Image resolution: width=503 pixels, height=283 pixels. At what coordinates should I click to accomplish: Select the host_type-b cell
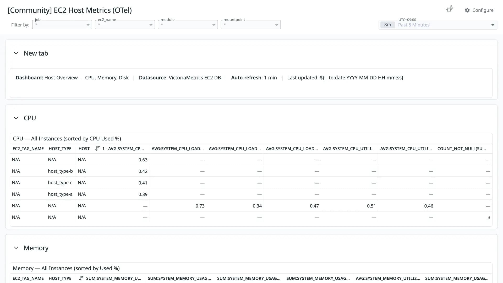coord(60,171)
